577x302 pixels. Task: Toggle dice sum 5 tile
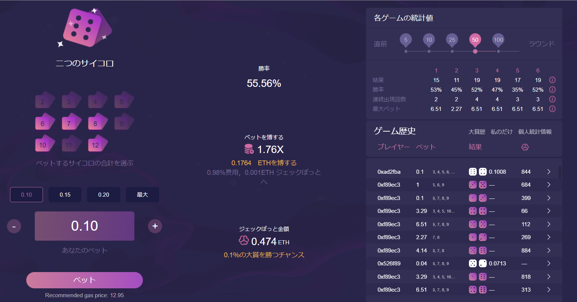(124, 100)
